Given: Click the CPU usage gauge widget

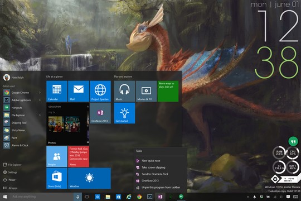Looking at the screenshot, I should (x=293, y=153).
